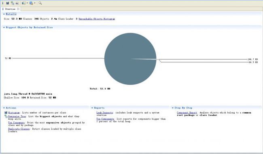Collapse the Details section
This screenshot has height=154, width=263.
coord(4,14)
